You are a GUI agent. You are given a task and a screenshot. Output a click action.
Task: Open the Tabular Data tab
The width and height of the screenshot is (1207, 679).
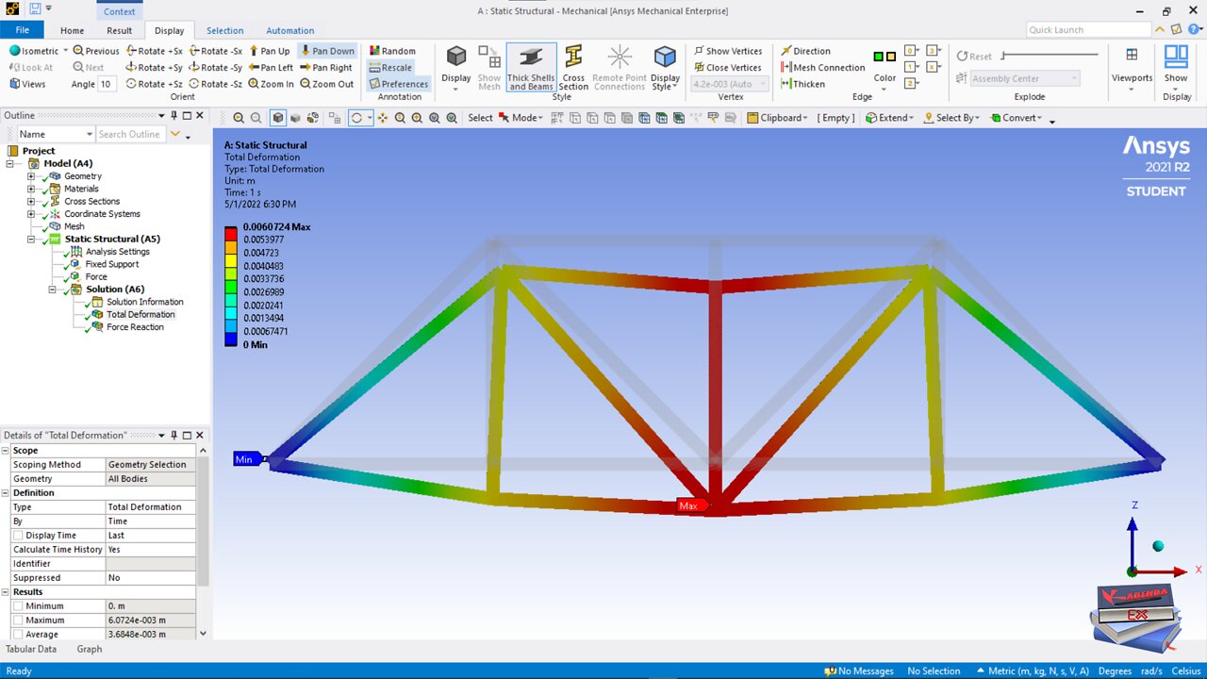click(x=31, y=649)
